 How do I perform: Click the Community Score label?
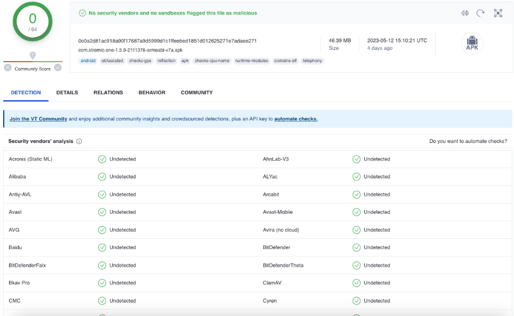click(33, 69)
